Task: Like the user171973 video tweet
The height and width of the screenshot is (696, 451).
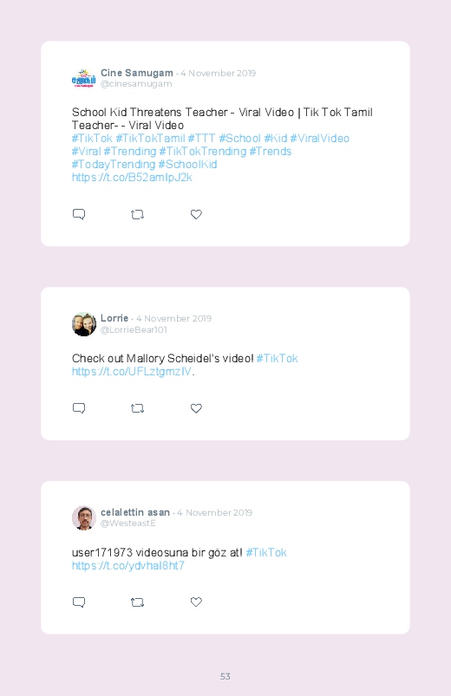Action: (x=196, y=602)
